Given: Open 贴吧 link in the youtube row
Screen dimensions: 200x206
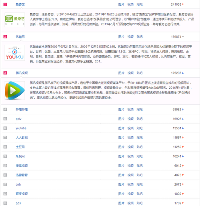Looking at the screenshot, I should click(x=140, y=128).
